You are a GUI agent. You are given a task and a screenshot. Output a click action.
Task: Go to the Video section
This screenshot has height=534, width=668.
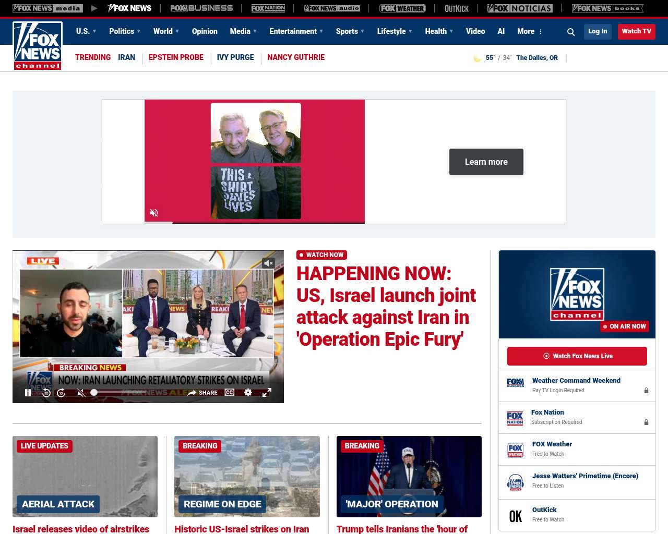475,31
